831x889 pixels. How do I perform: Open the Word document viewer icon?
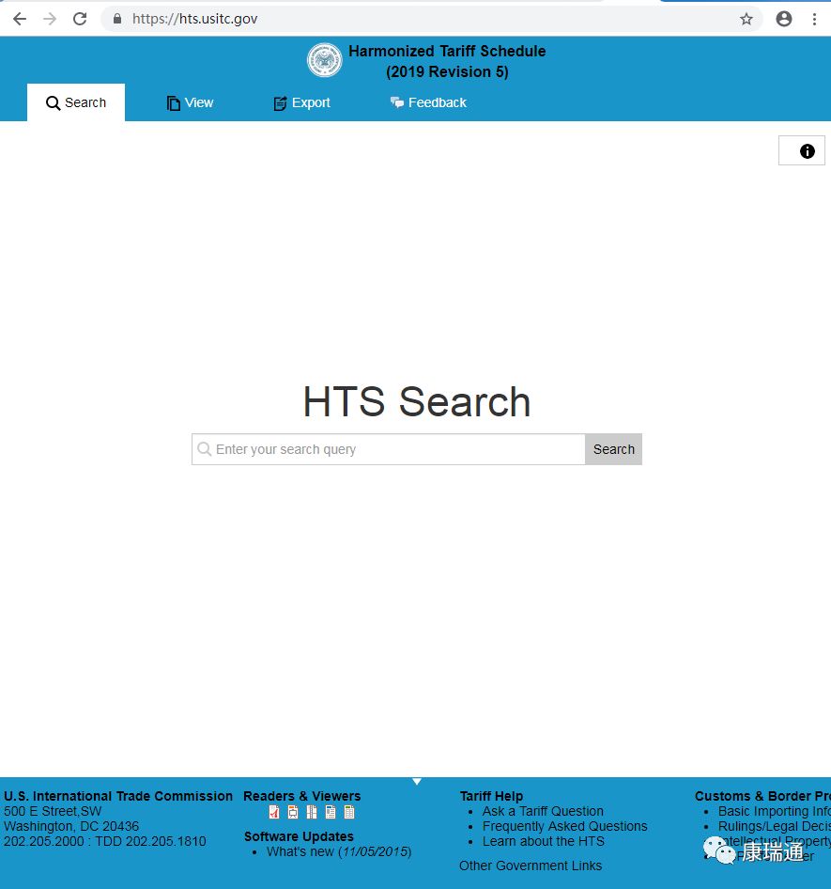click(x=331, y=812)
